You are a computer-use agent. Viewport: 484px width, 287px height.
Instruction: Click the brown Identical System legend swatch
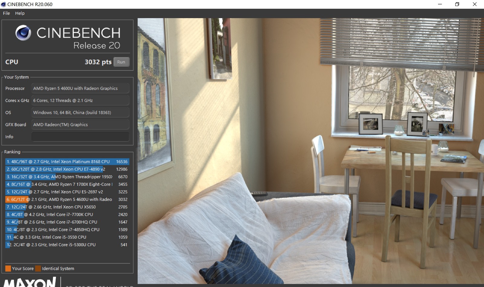pos(38,268)
